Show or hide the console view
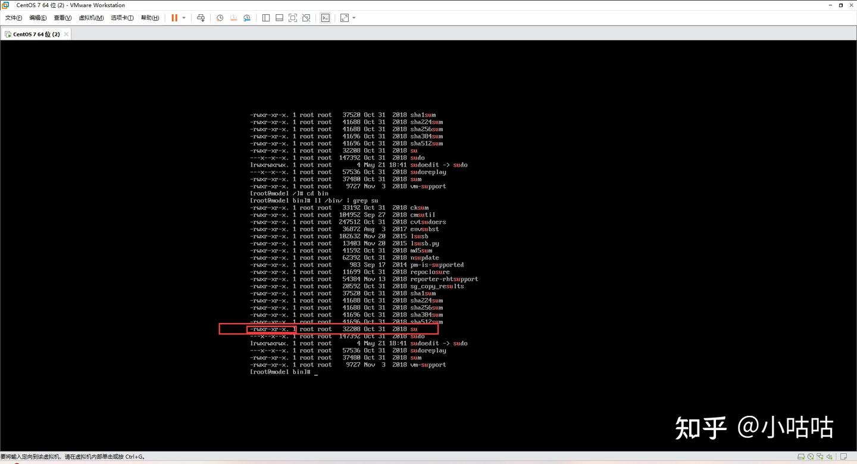The width and height of the screenshot is (857, 464). (326, 17)
